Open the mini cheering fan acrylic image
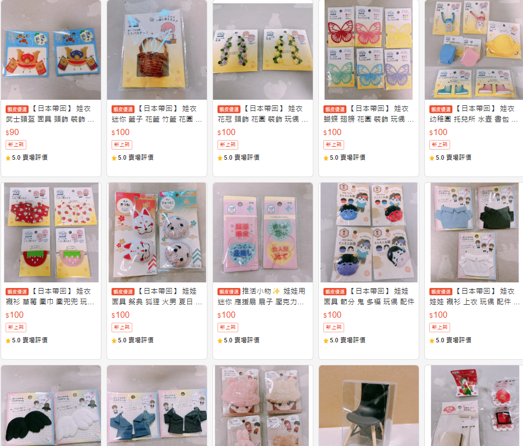523x446 pixels. (263, 233)
